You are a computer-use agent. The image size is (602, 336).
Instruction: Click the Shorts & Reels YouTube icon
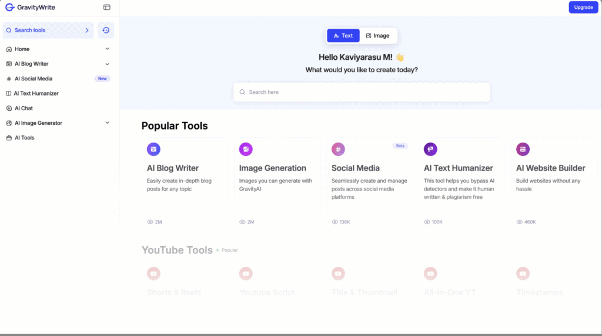pos(153,273)
